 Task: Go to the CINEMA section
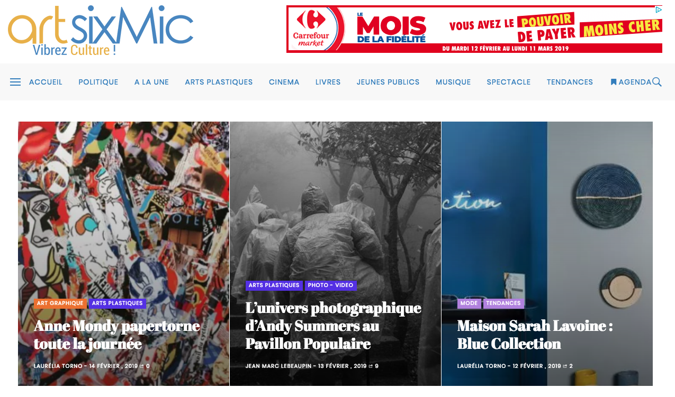pos(284,82)
